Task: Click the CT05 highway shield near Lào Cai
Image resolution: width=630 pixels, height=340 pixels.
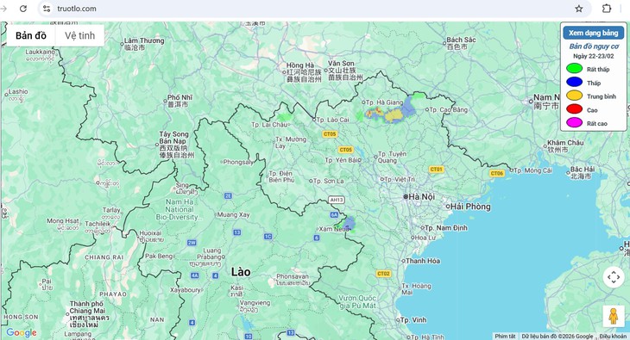Action: [x=329, y=134]
